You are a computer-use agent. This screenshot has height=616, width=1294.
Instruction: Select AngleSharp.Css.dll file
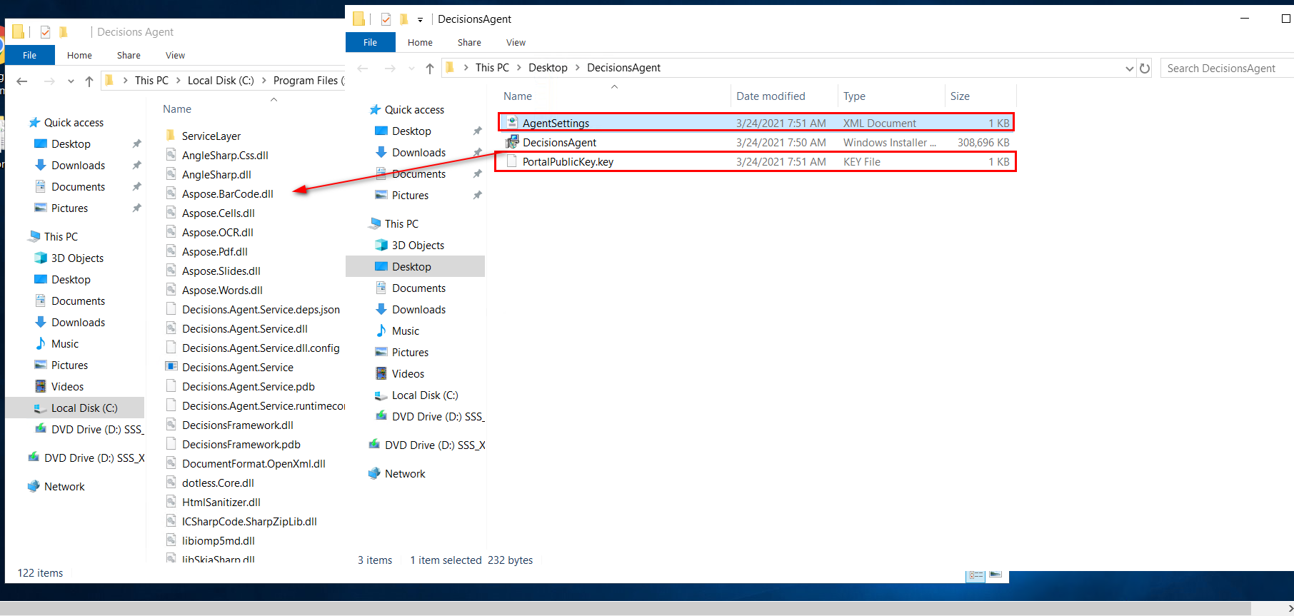point(225,155)
